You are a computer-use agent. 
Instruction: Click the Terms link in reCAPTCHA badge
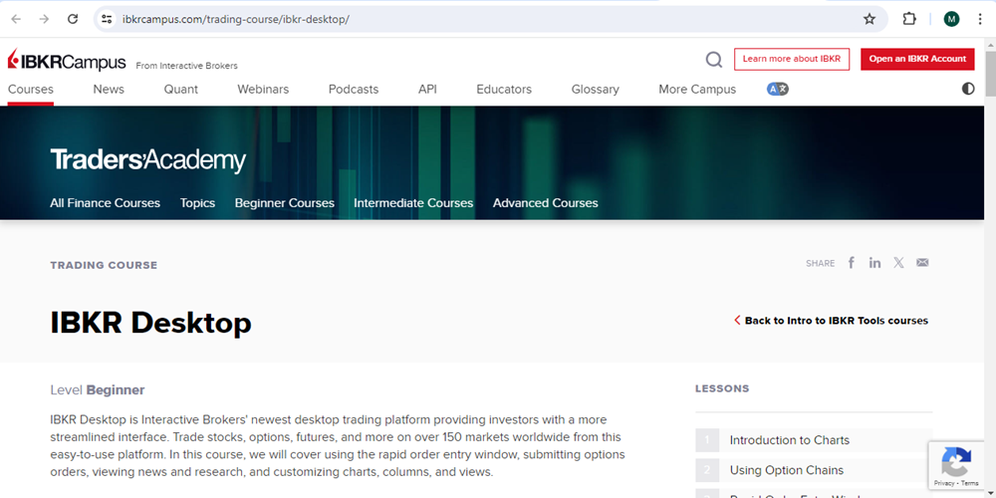(970, 483)
